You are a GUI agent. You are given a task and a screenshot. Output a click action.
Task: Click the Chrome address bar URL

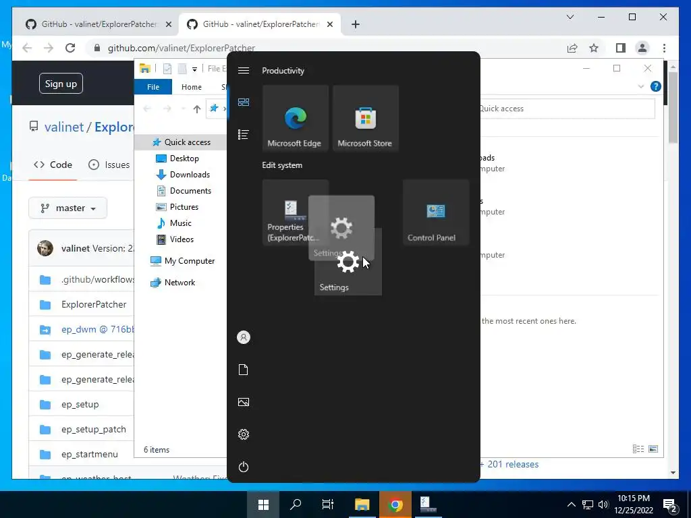pyautogui.click(x=182, y=48)
